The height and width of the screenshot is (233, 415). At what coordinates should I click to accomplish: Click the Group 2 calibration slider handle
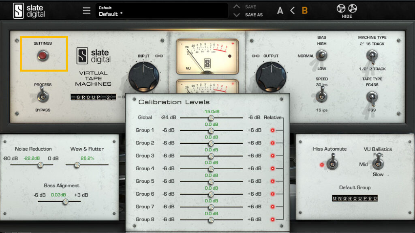point(211,143)
